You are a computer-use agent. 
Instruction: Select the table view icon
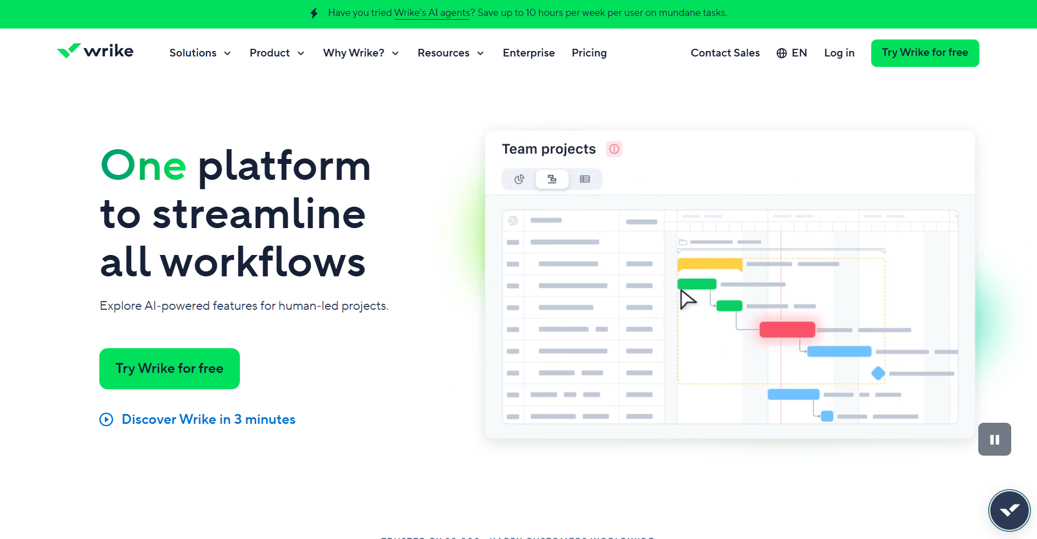coord(585,179)
